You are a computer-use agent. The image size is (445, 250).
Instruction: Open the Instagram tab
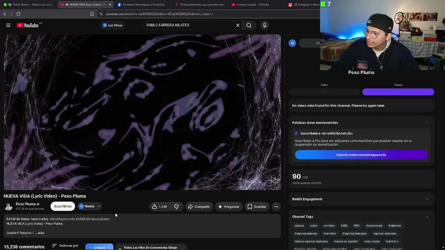tap(303, 5)
